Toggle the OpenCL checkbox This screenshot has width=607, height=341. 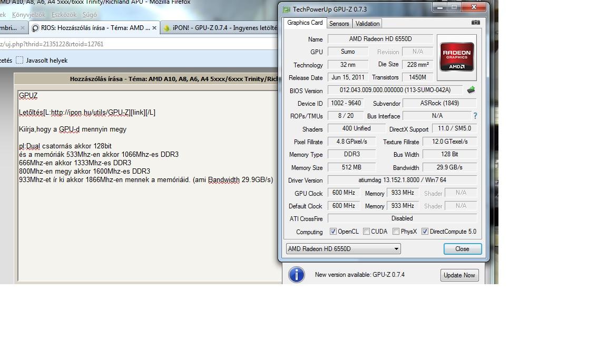[x=333, y=232]
